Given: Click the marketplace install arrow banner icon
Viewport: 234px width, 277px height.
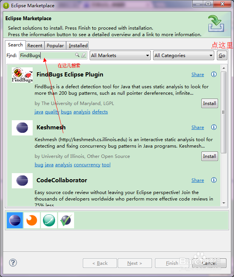Looking at the screenshot, I should point(216,23).
